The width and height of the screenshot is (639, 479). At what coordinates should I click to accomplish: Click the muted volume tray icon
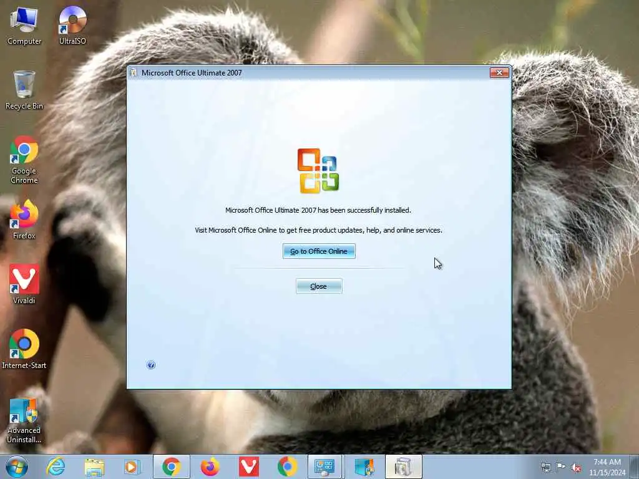[576, 467]
